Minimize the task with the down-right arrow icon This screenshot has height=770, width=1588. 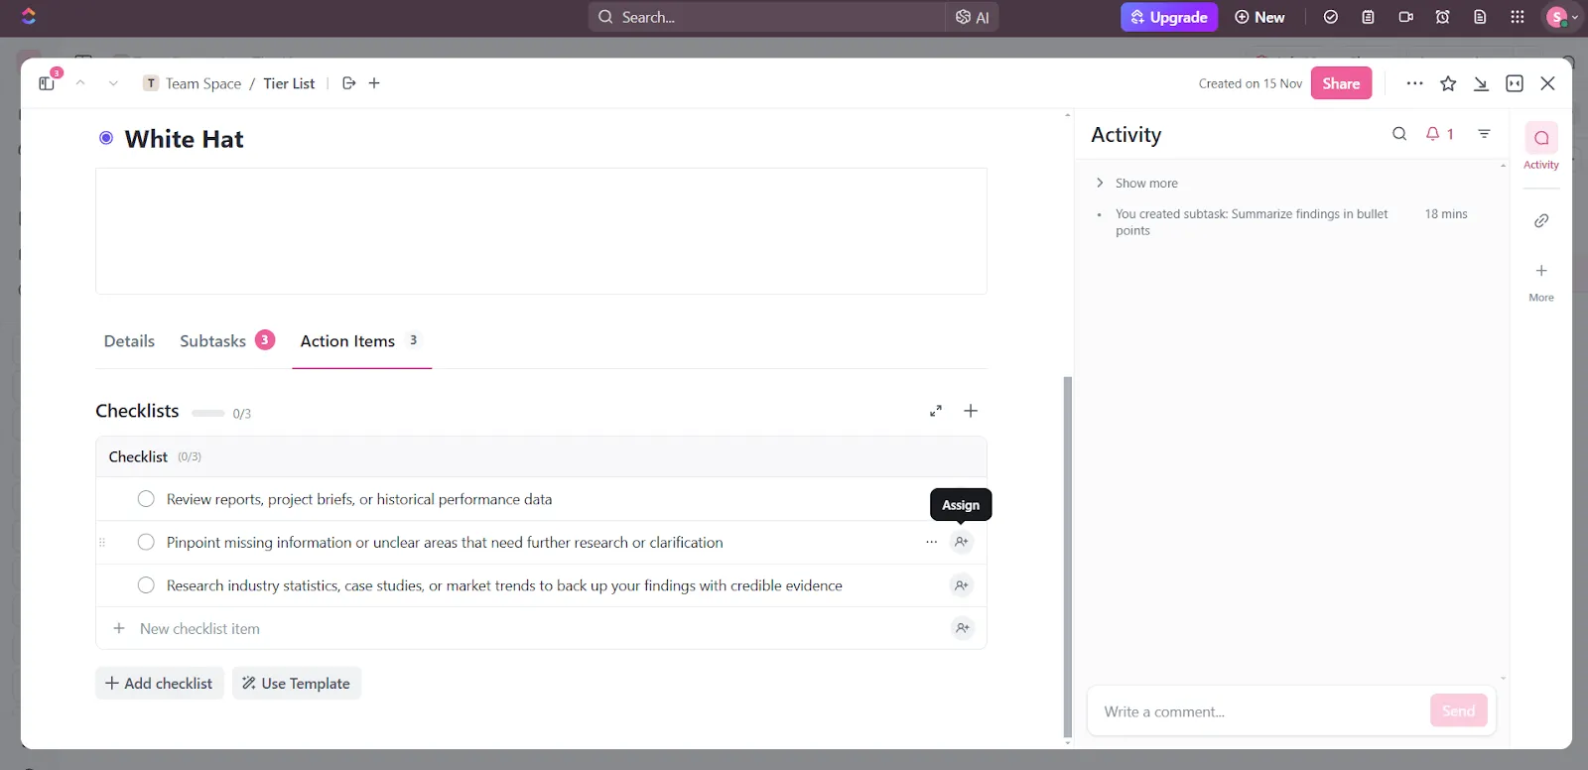[x=1481, y=83]
